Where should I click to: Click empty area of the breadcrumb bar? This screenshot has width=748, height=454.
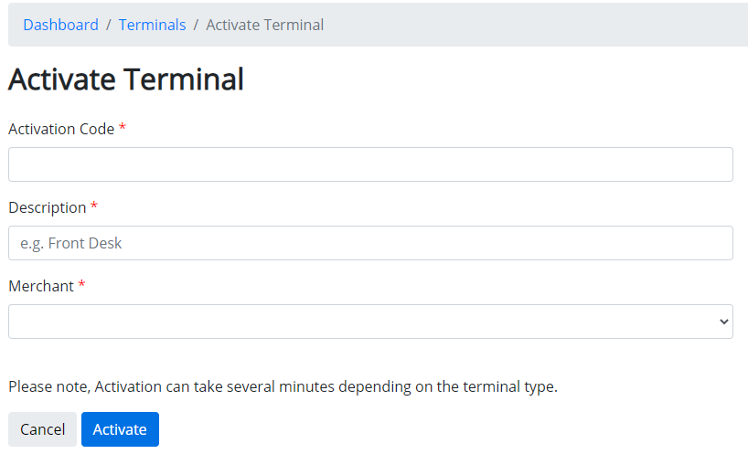click(549, 25)
